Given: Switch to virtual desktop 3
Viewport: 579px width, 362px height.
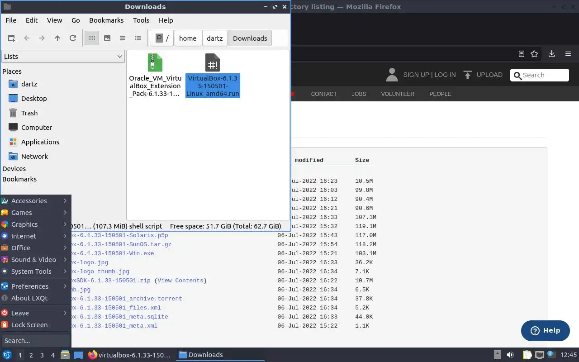Looking at the screenshot, I should pyautogui.click(x=42, y=355).
